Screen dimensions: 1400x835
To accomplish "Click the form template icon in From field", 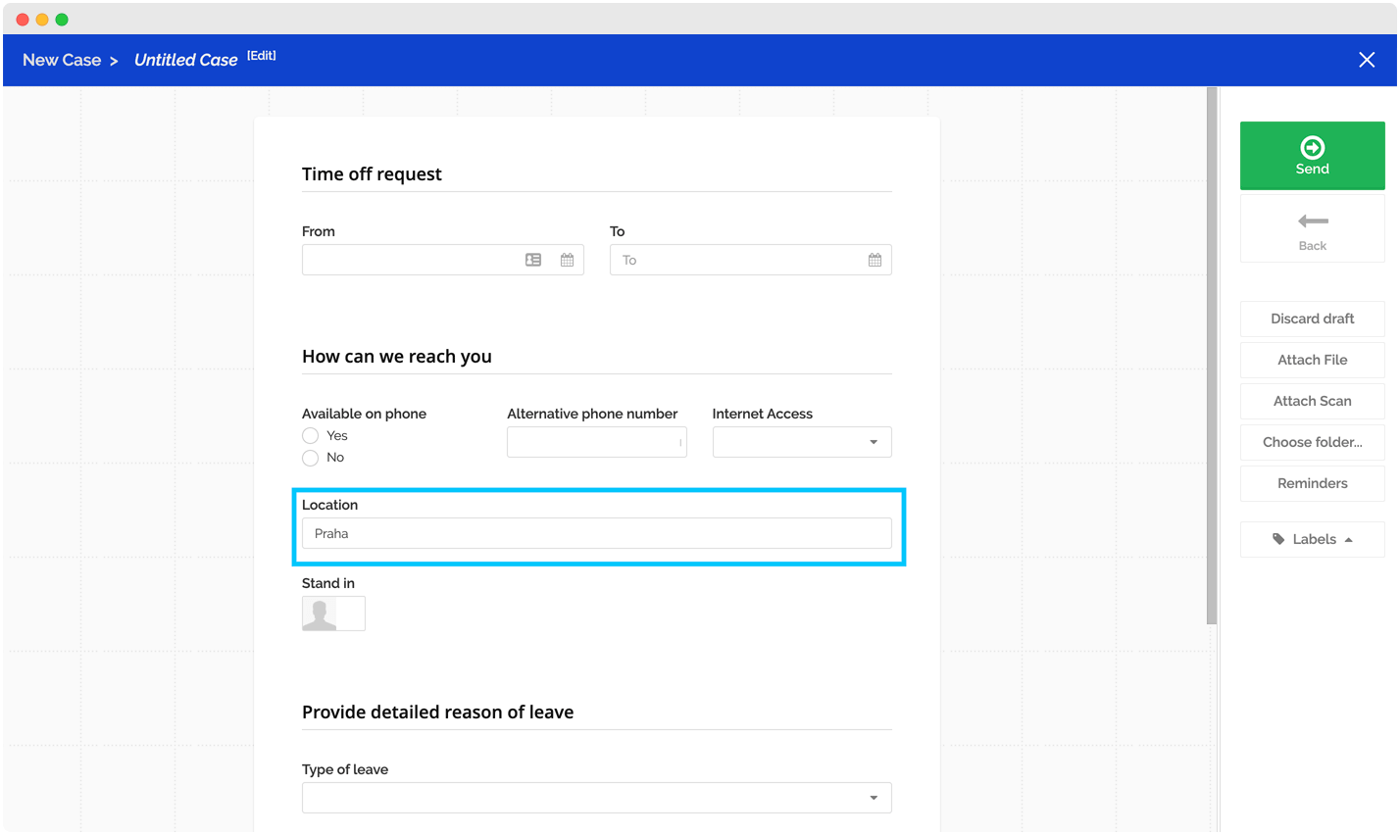I will click(x=533, y=260).
